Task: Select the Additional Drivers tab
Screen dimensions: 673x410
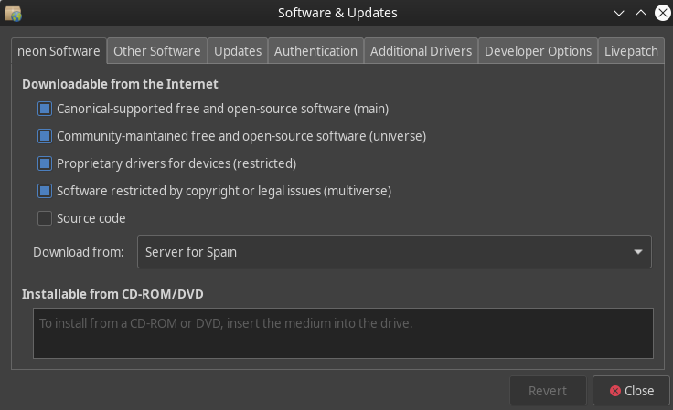Action: (x=421, y=51)
